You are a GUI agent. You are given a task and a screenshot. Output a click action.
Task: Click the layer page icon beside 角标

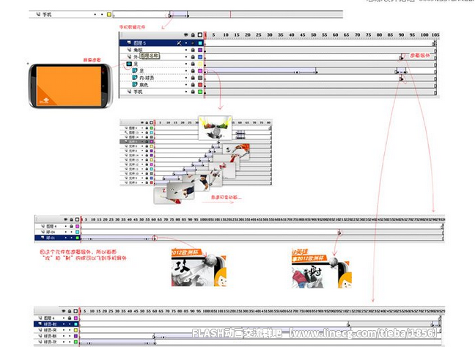point(129,50)
